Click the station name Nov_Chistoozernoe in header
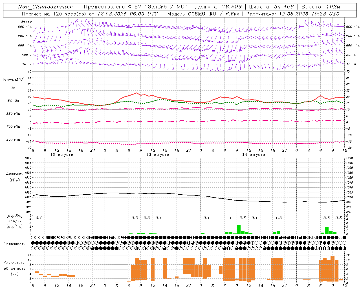 pyautogui.click(x=45, y=7)
